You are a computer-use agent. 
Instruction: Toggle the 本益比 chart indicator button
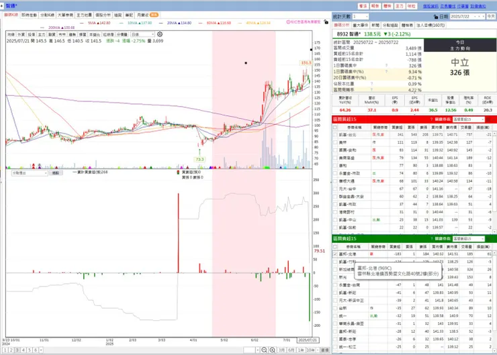(94, 34)
